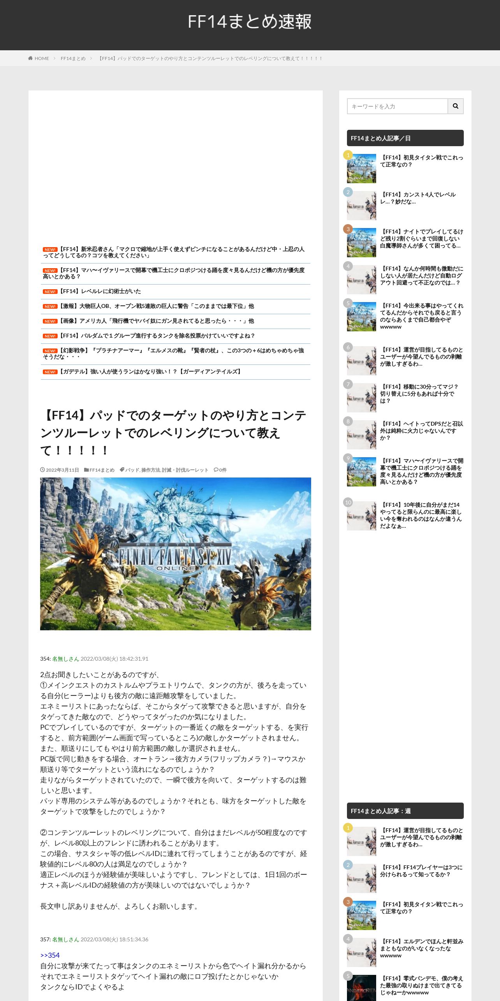
Task: Click the 操作方法 tag link
Action: pos(151,470)
